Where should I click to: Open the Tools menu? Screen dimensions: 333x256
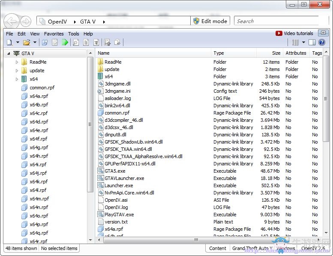73,34
